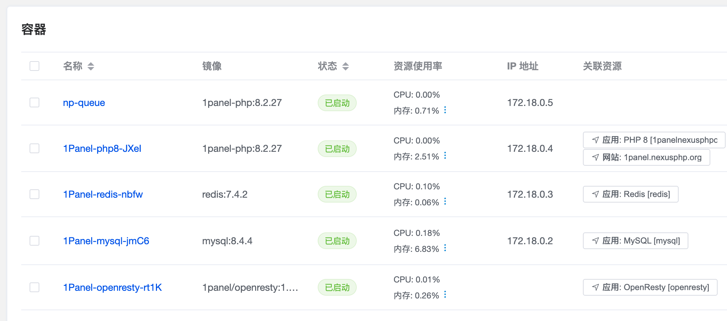Check the np-queue row checkbox
The height and width of the screenshot is (321, 727).
[34, 102]
